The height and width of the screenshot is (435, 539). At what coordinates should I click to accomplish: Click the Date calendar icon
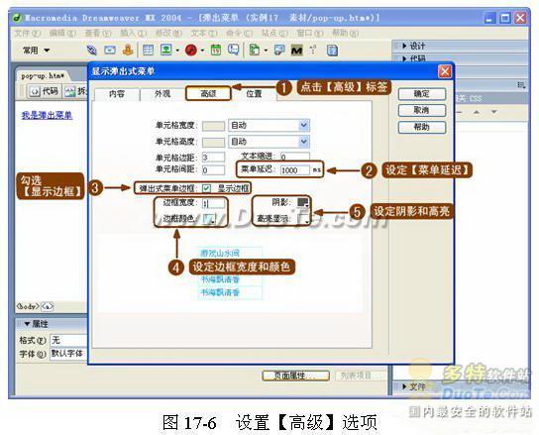(x=216, y=51)
